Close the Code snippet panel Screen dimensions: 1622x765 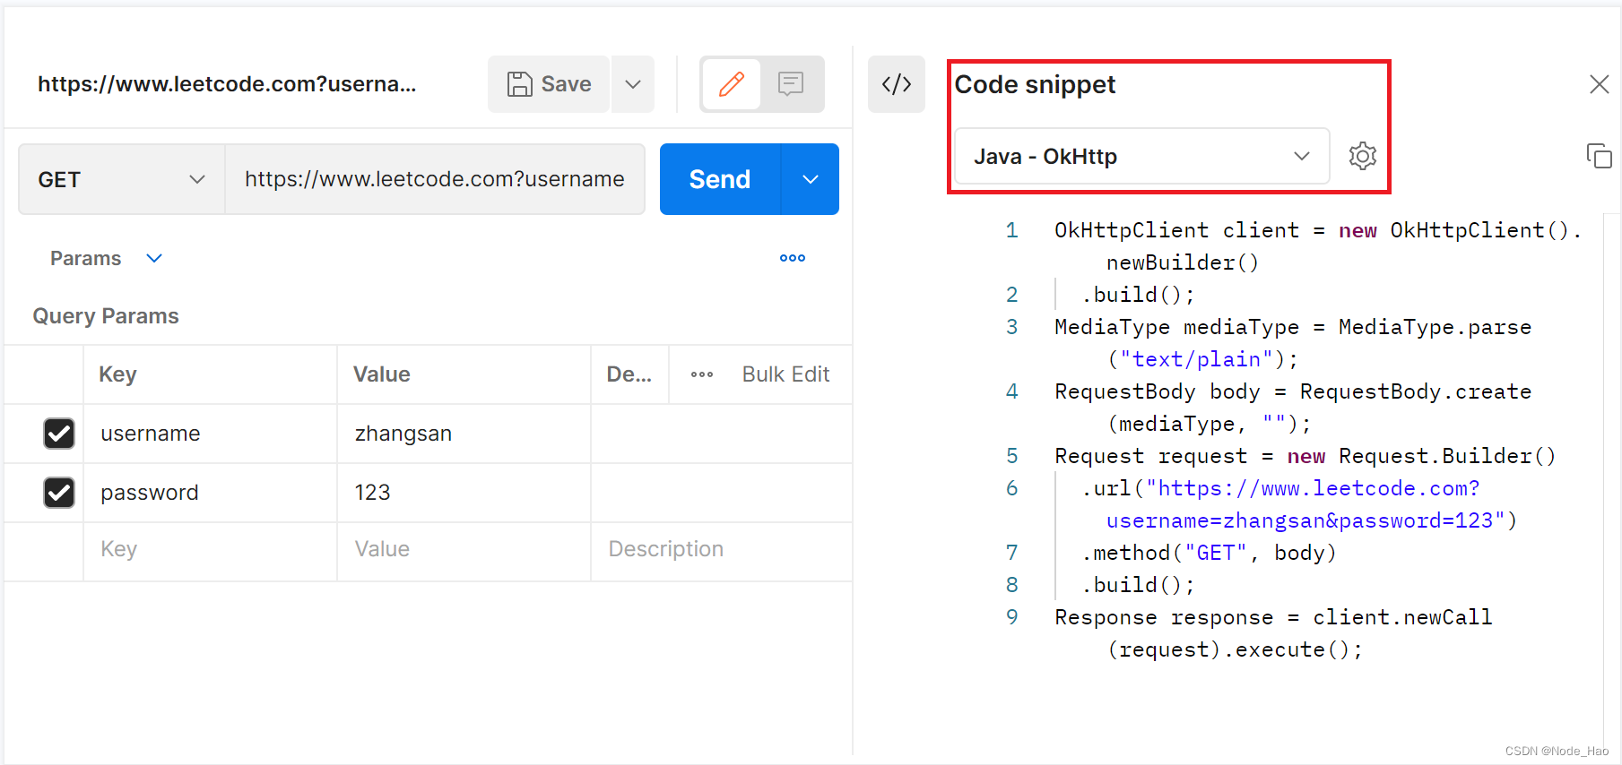[x=1599, y=84]
